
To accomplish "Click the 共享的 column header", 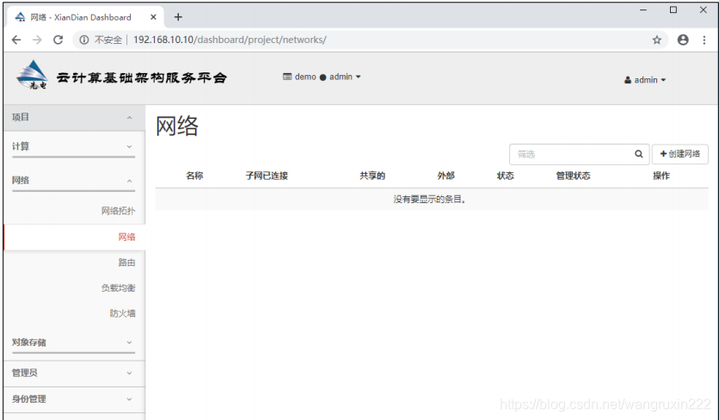I will pyautogui.click(x=372, y=176).
